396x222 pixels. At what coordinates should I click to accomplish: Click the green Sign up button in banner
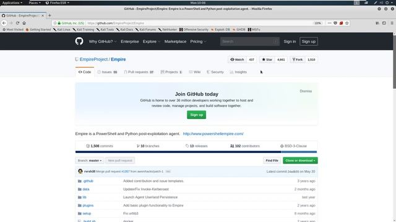pos(197,115)
